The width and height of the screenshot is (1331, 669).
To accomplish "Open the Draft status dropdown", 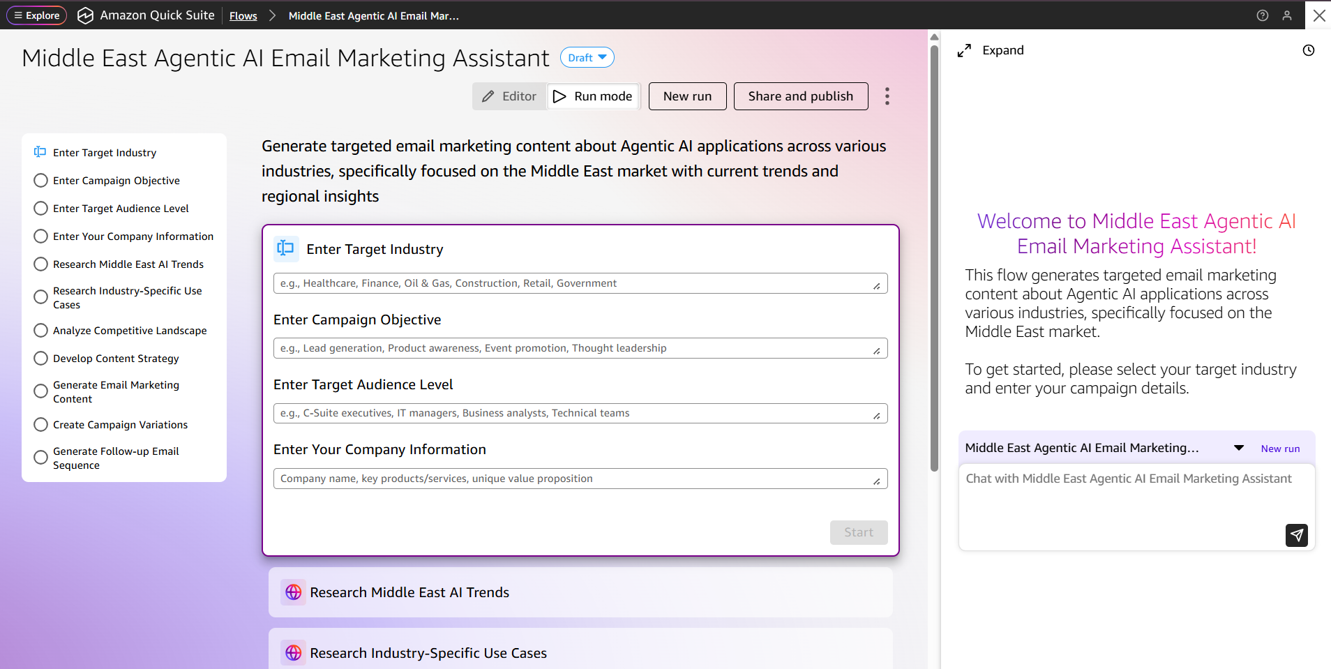I will [587, 58].
